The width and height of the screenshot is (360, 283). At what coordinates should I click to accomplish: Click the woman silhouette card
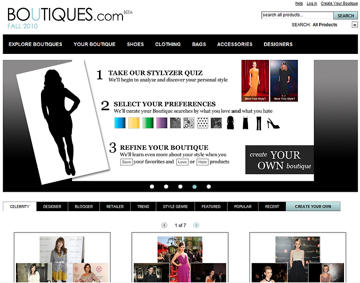coord(62,121)
